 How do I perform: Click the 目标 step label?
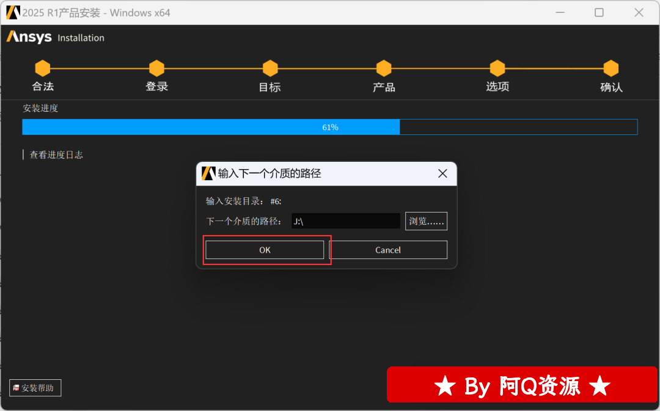(270, 87)
